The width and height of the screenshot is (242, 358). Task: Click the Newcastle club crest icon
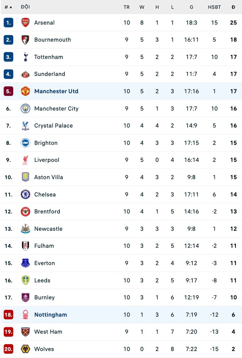click(x=26, y=229)
